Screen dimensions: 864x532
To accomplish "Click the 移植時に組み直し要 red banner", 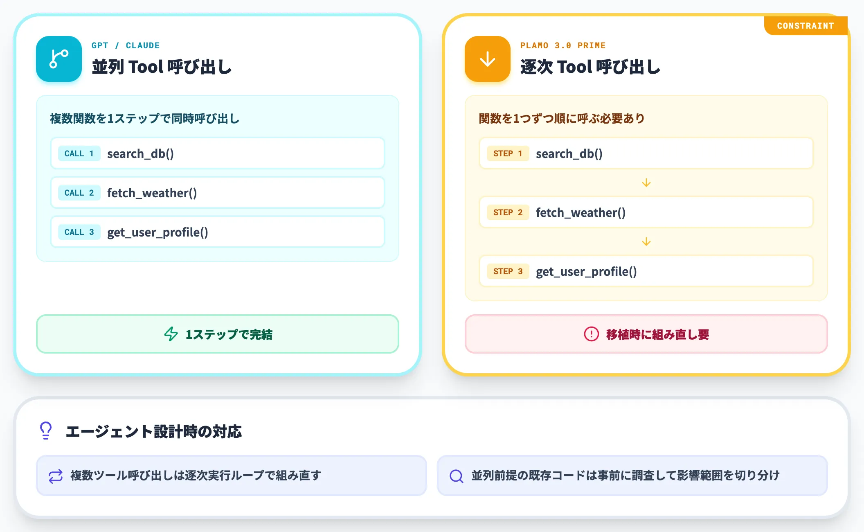I will [x=646, y=334].
